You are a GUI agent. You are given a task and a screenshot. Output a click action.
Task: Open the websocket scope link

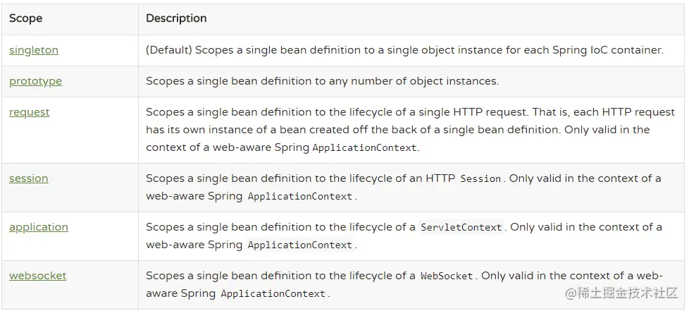click(x=37, y=276)
